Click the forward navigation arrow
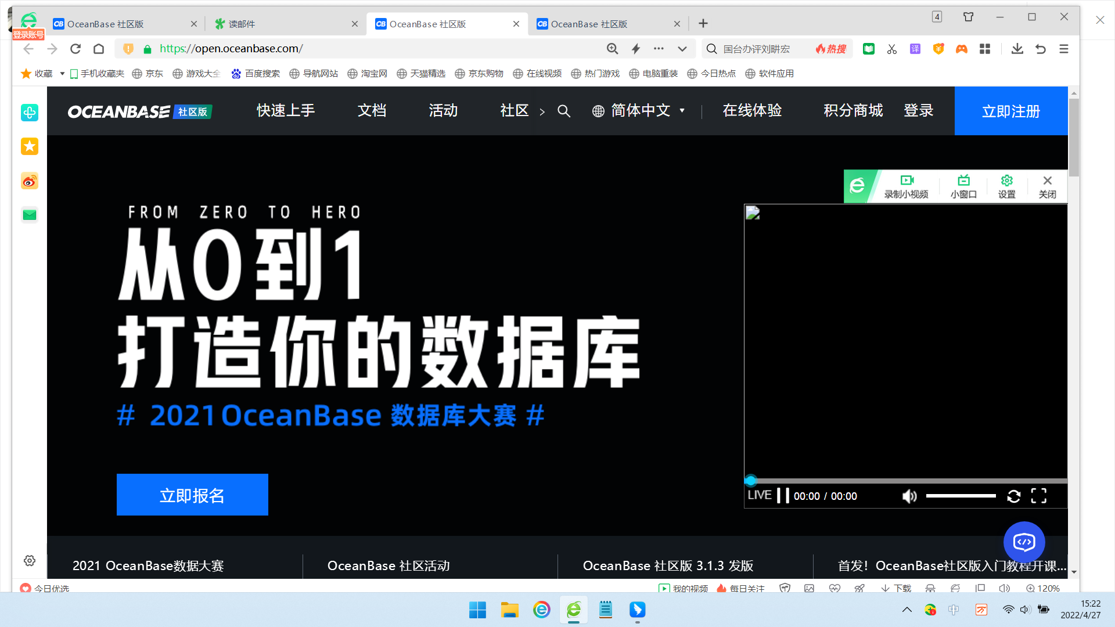 click(x=52, y=49)
